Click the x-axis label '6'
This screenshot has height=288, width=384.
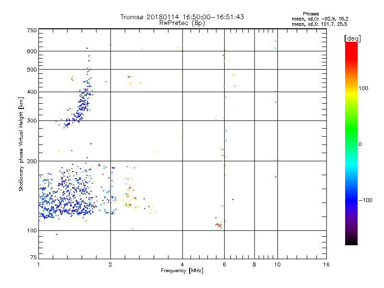coord(224,264)
